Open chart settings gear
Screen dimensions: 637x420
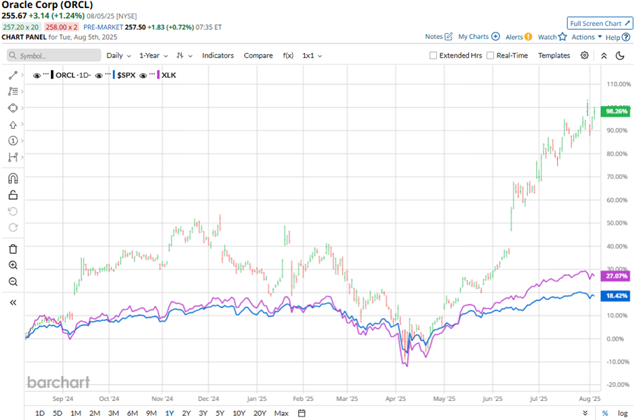pyautogui.click(x=584, y=55)
